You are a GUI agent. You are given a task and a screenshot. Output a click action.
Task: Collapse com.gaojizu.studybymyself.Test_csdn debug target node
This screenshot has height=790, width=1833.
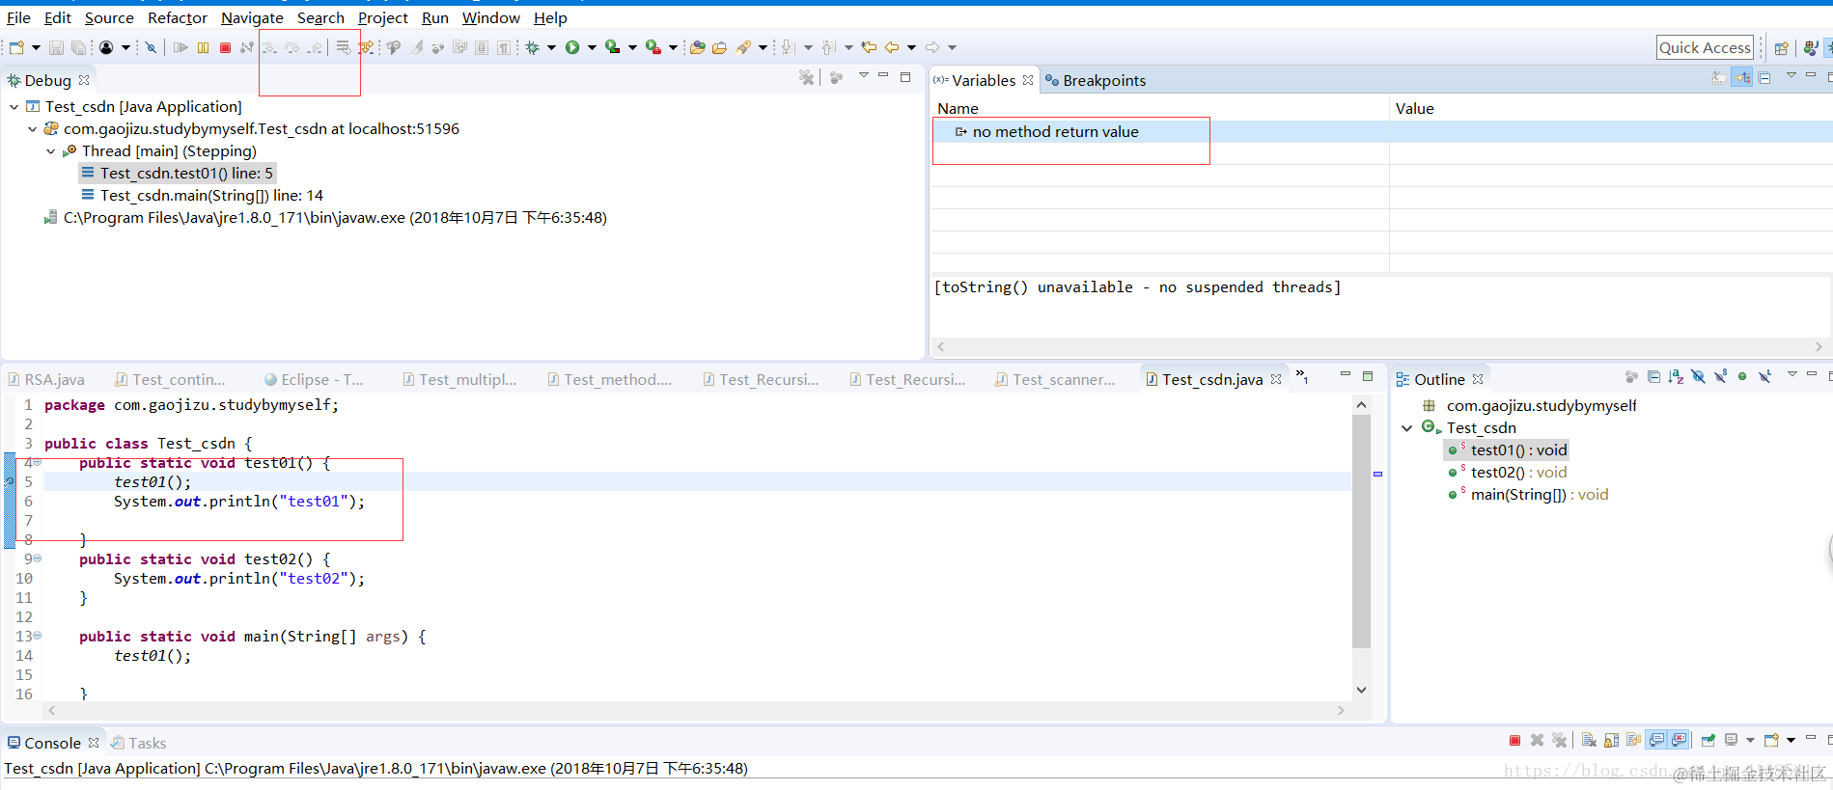[32, 129]
